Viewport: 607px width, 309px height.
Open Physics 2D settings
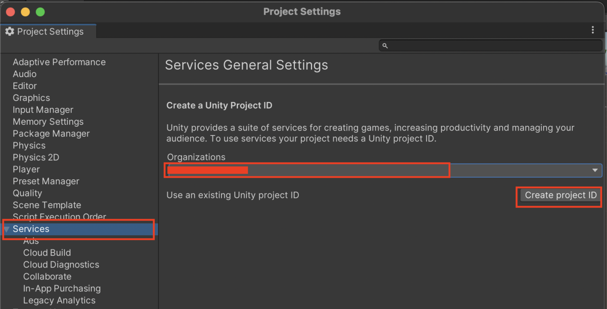[36, 158]
